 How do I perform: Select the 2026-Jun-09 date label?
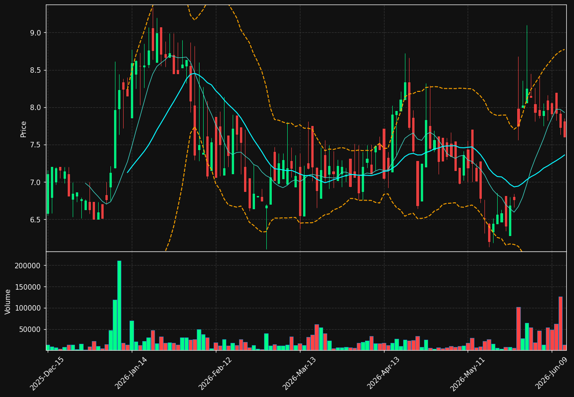552,373
